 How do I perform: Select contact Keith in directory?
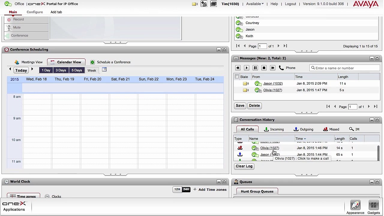(249, 36)
